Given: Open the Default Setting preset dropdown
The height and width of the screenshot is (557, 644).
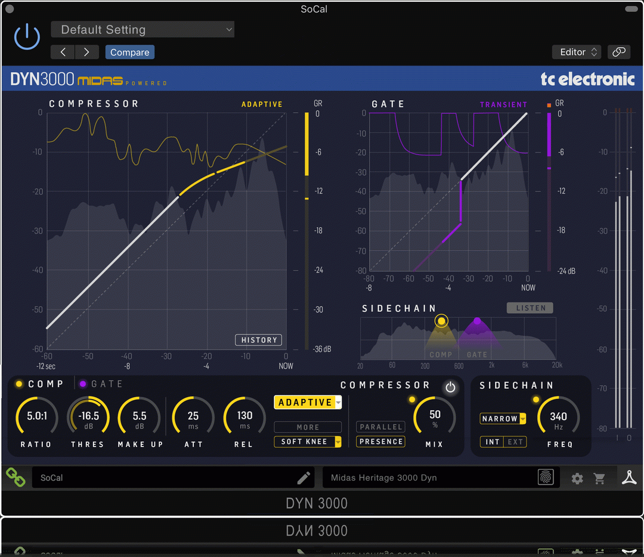Looking at the screenshot, I should [x=143, y=30].
